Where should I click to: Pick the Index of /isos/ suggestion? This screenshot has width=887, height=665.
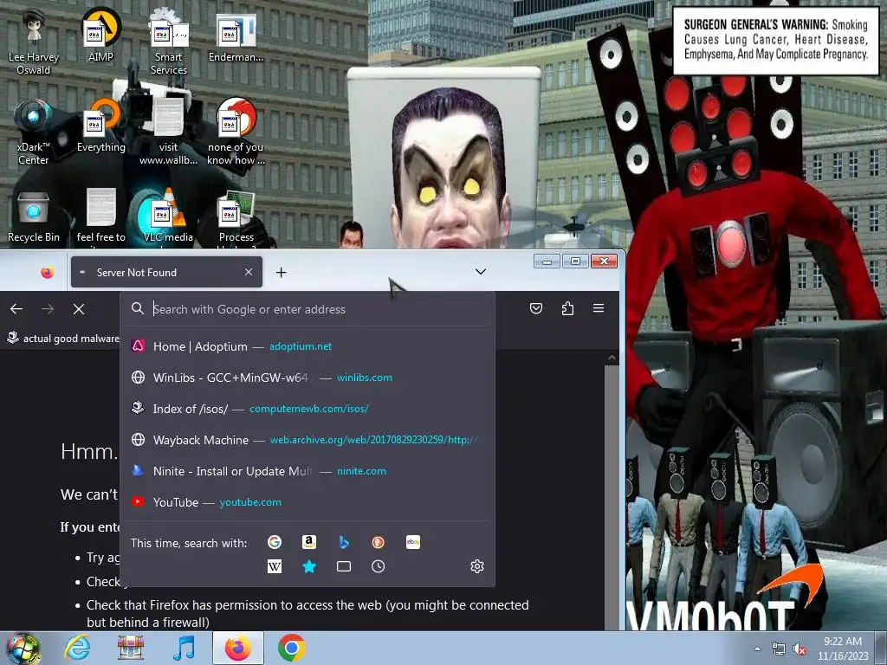click(x=308, y=409)
